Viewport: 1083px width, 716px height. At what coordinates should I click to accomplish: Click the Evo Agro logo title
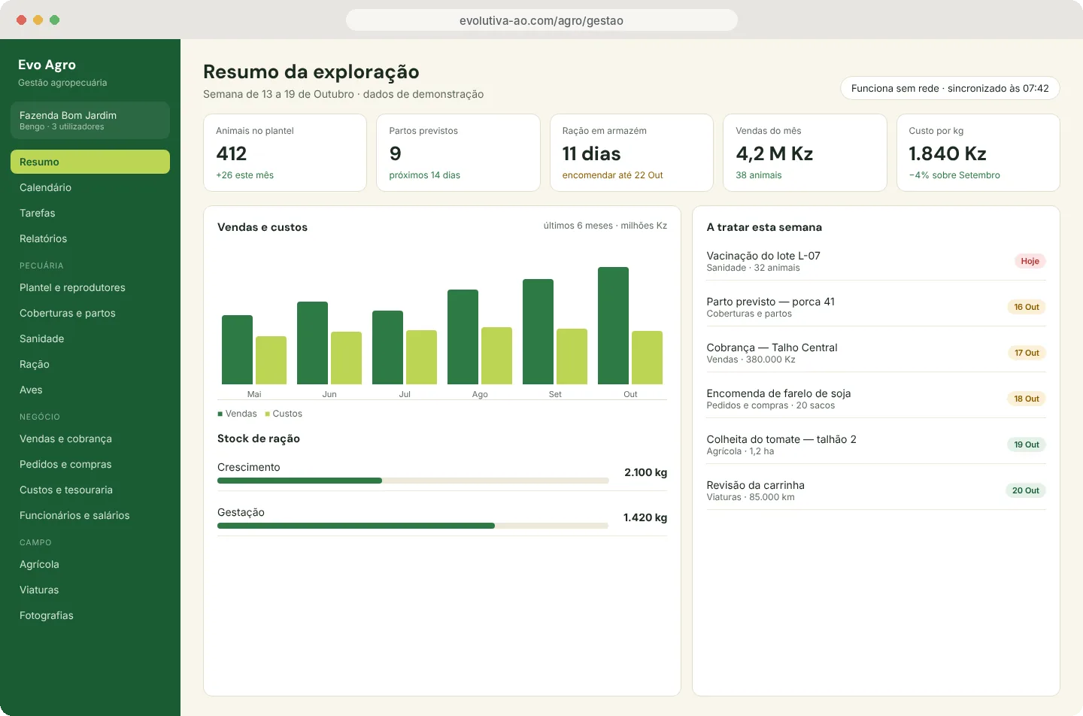[47, 65]
